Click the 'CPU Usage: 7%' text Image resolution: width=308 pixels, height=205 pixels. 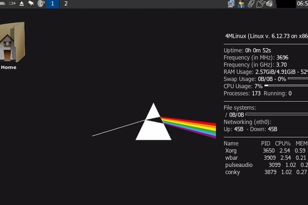tap(243, 86)
